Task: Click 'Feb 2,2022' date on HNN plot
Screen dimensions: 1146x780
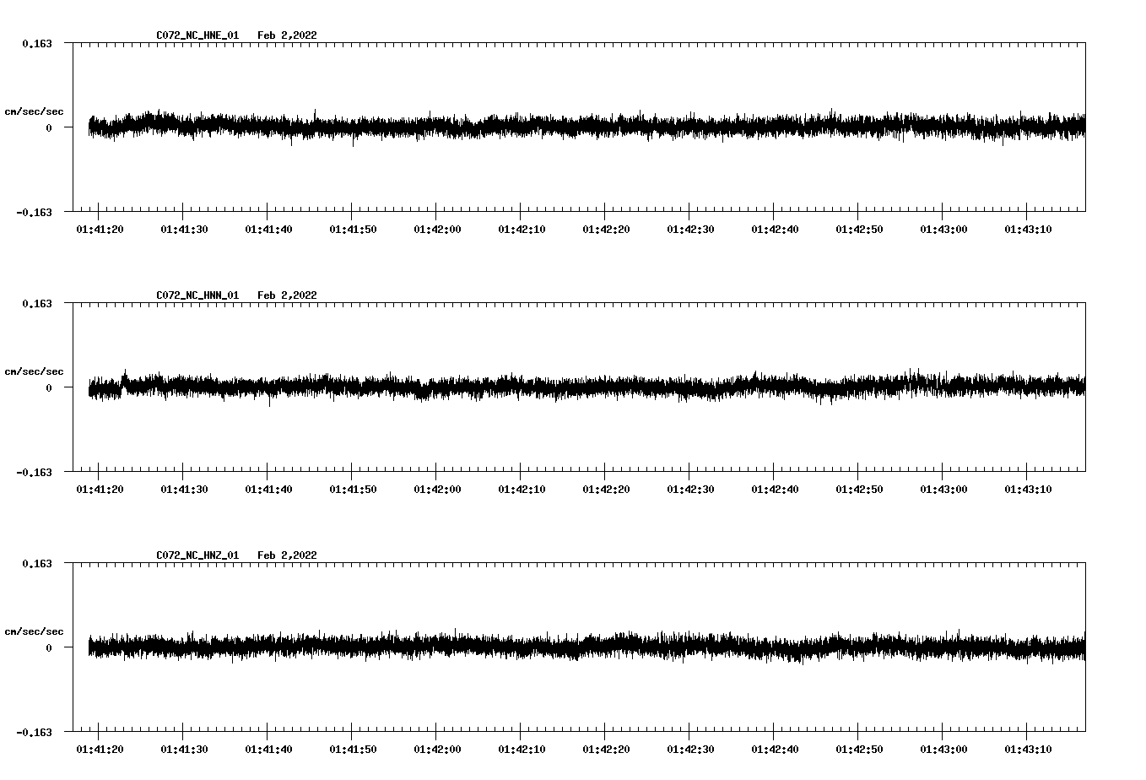Action: click(288, 295)
